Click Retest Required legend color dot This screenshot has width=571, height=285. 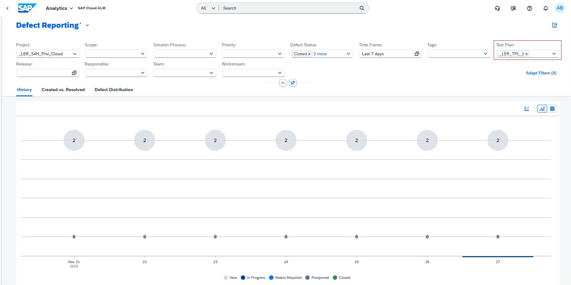pyautogui.click(x=271, y=278)
